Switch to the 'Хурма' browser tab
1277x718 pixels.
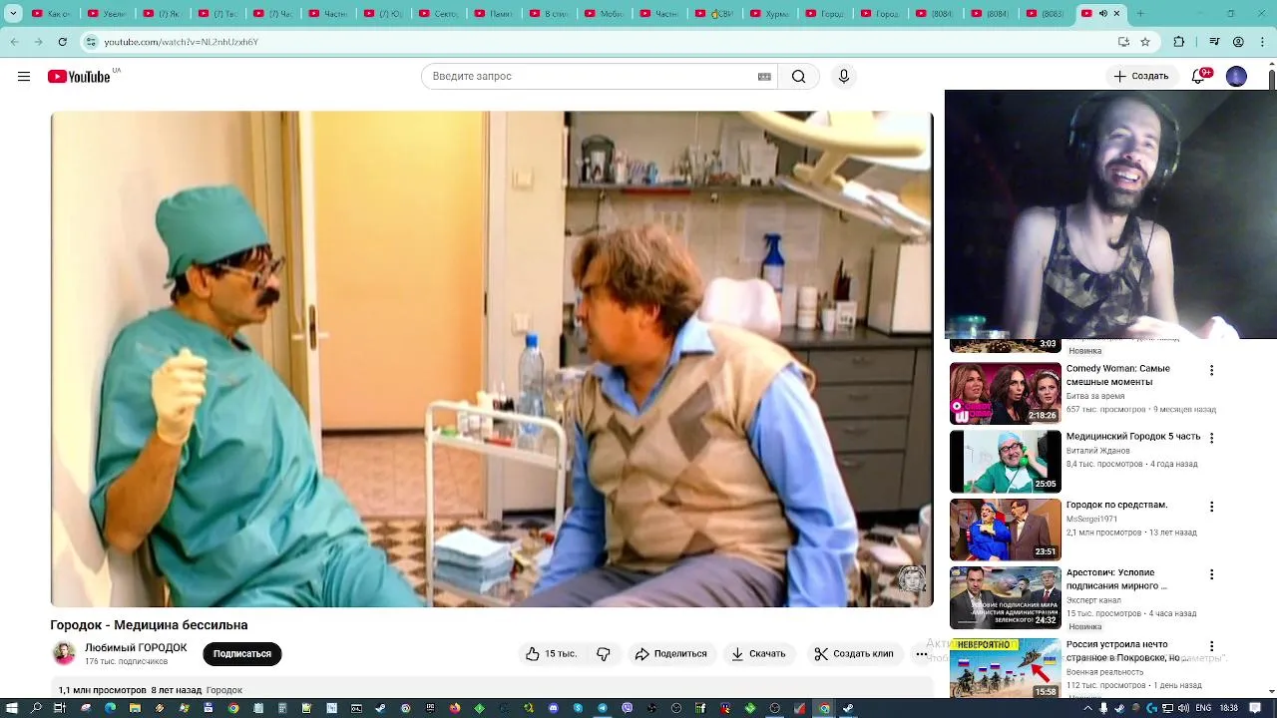point(768,14)
